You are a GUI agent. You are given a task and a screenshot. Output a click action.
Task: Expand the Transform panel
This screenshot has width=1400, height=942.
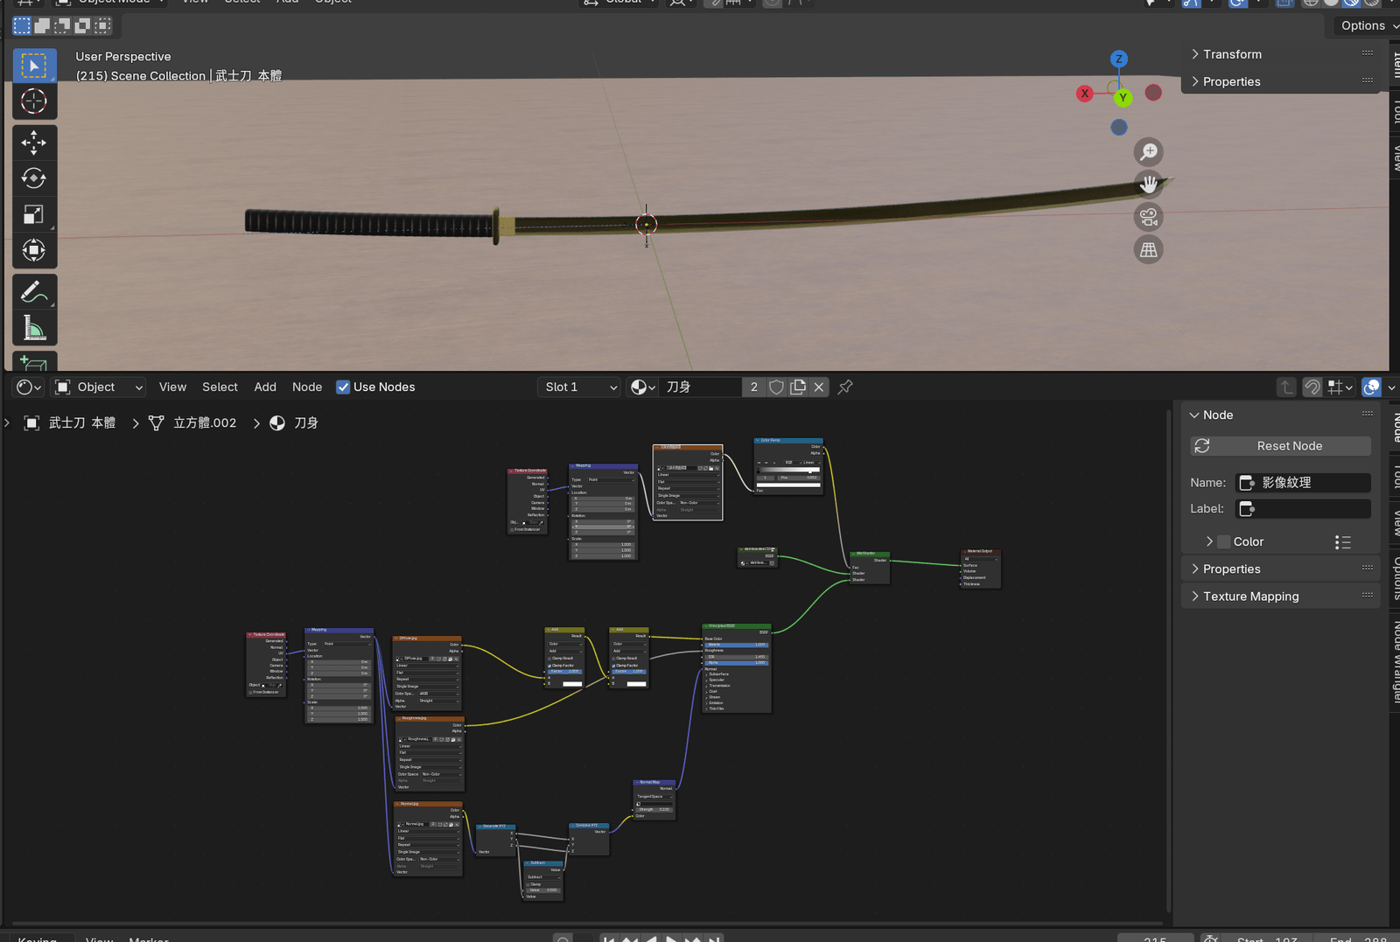1232,54
